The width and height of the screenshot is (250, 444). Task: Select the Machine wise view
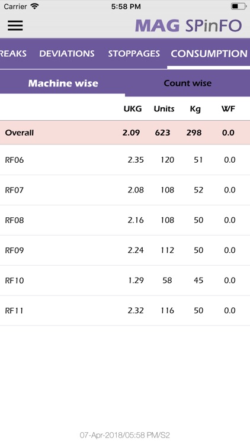pos(63,83)
